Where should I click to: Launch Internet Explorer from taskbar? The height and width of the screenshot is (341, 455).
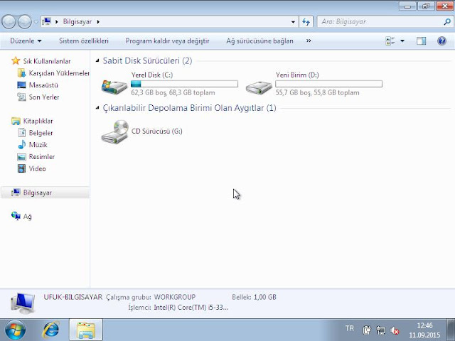(50, 330)
